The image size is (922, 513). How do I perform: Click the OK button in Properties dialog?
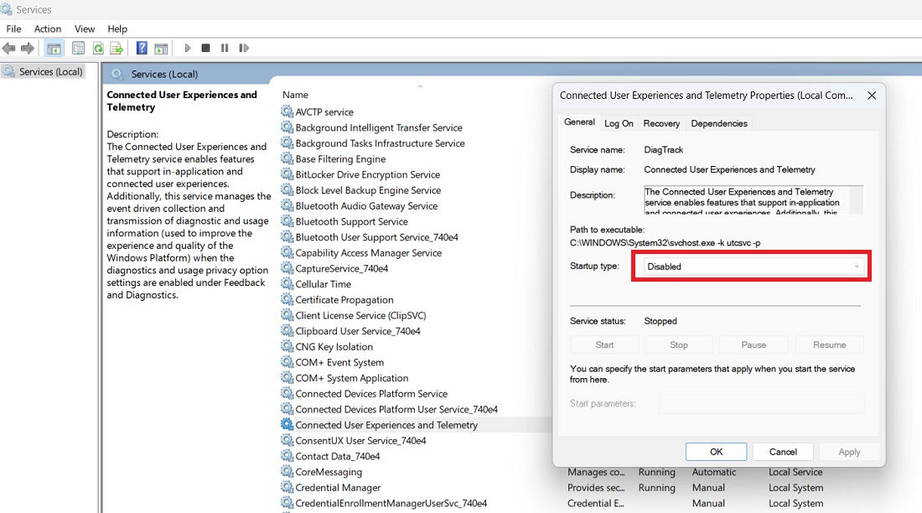(716, 451)
